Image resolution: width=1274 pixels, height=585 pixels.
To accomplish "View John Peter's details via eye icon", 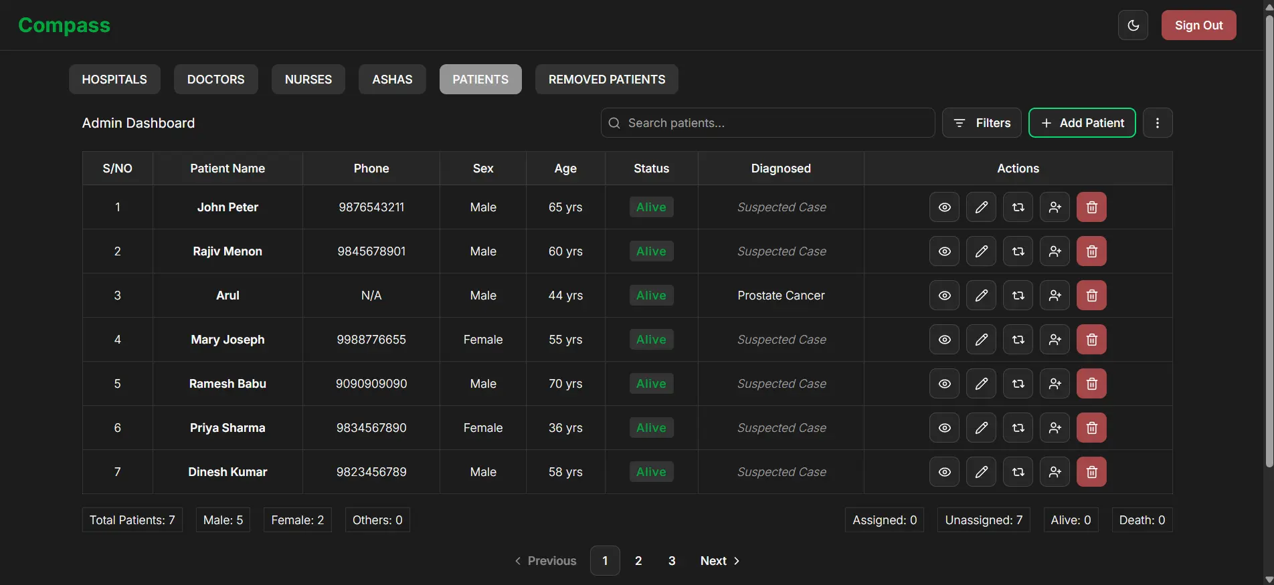I will click(944, 207).
